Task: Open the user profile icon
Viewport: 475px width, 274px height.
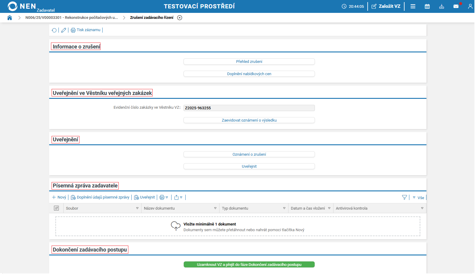Action: 470,6
